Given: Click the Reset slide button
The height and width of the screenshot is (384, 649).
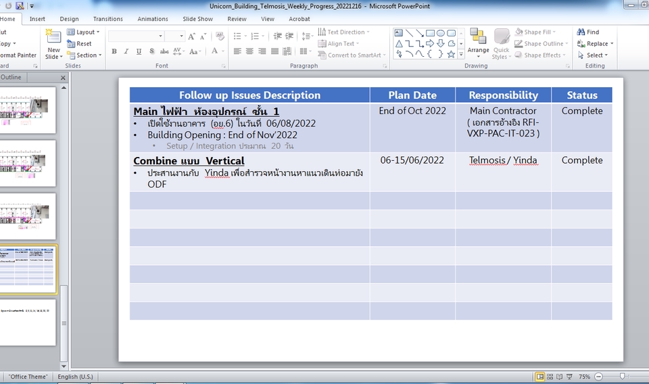Looking at the screenshot, I should 80,43.
